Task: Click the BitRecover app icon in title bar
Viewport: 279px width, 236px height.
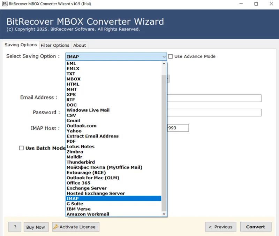Action: (5, 4)
